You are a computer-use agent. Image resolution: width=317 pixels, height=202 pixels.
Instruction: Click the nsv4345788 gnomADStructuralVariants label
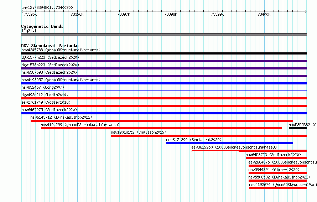[x=61, y=50]
